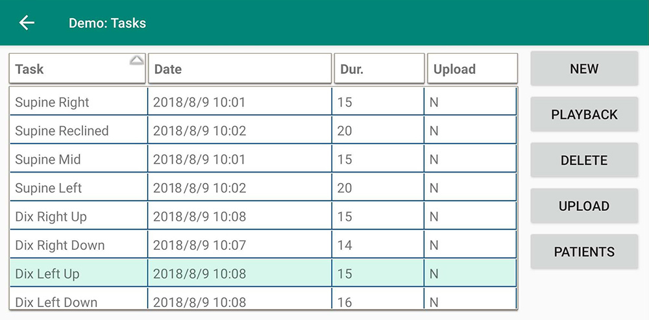Go back using the arrow icon
649x320 pixels.
point(27,23)
